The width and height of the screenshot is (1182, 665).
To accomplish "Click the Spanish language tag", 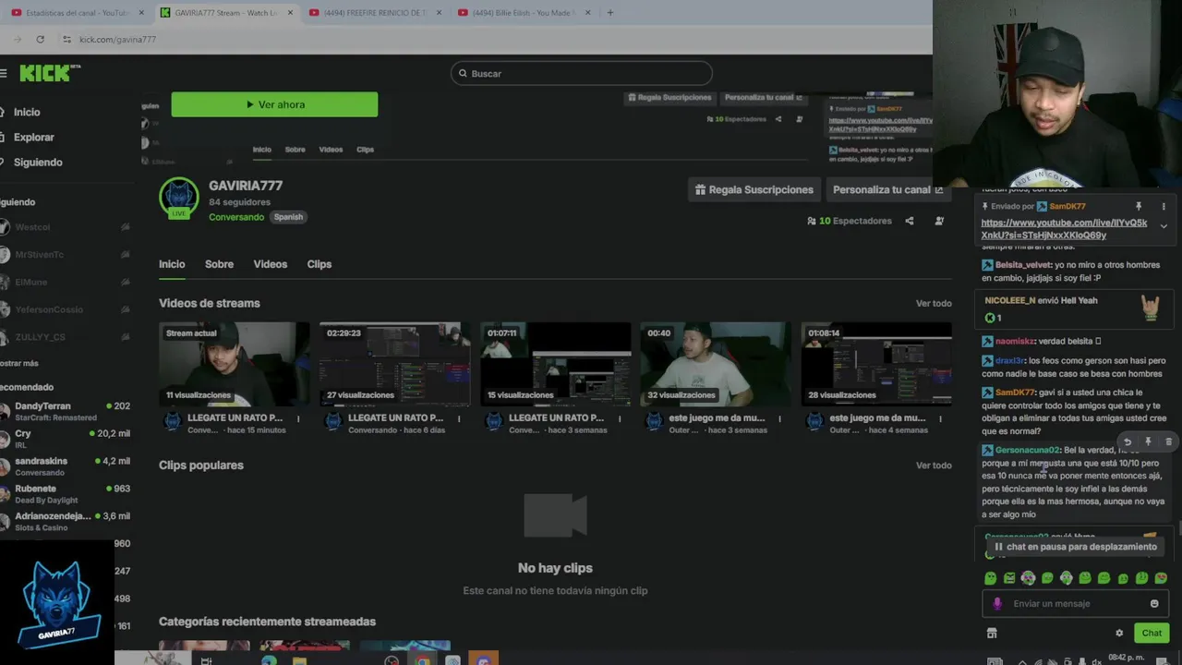I will [x=288, y=217].
